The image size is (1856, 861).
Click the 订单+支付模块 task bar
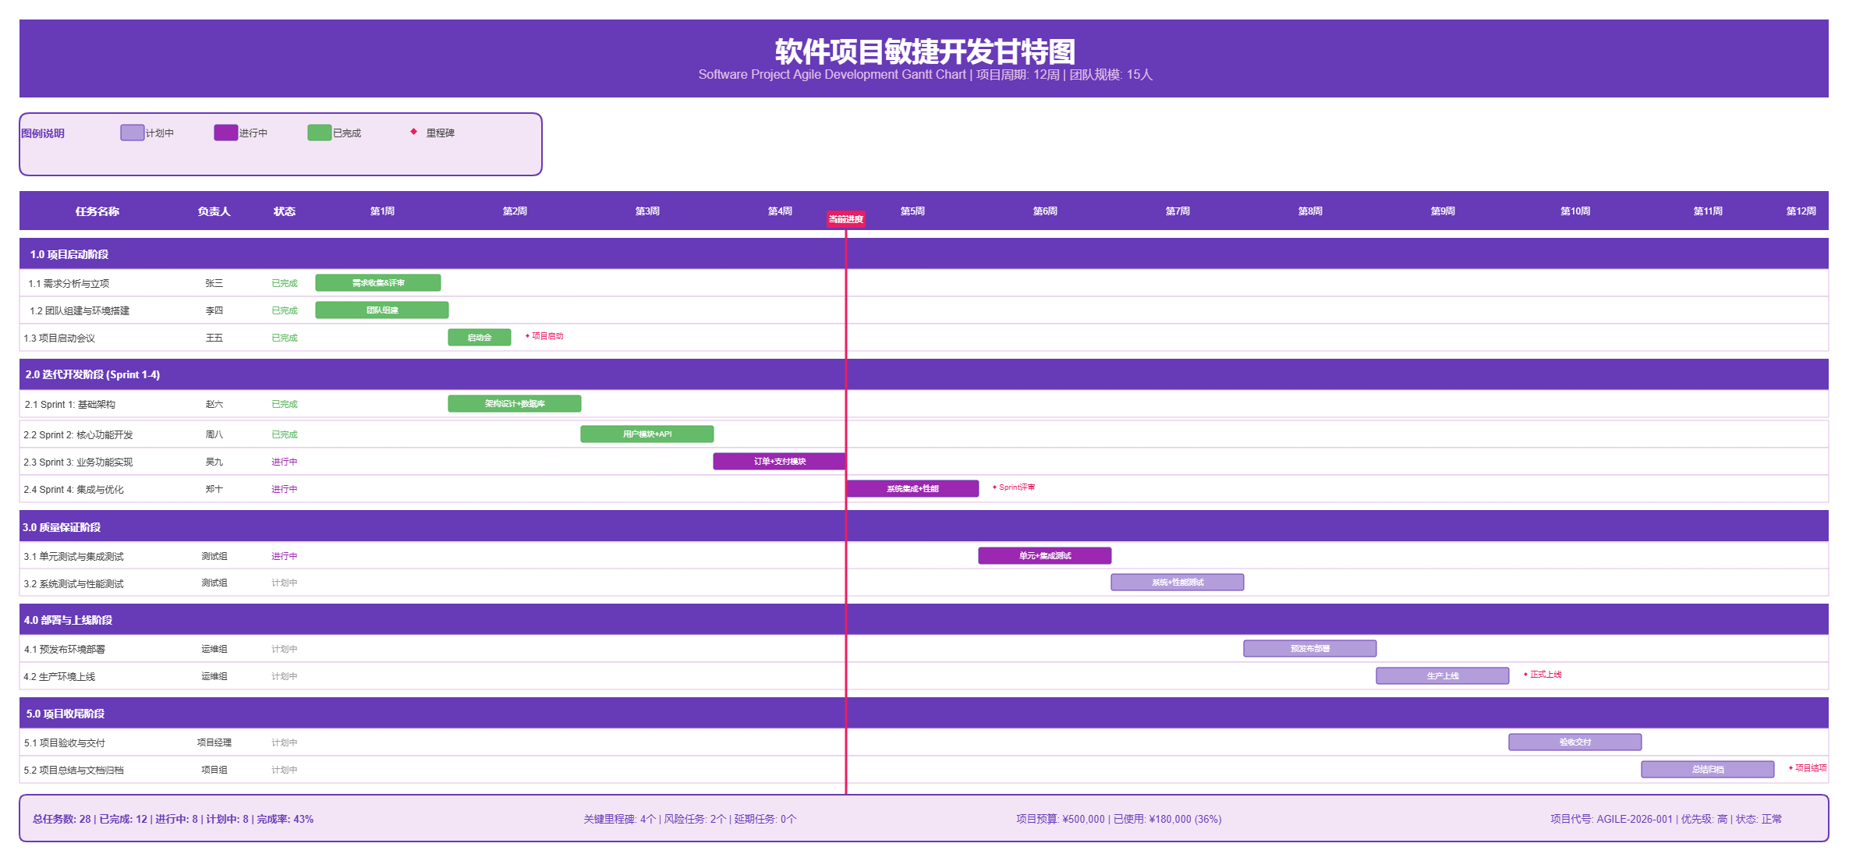pos(779,462)
